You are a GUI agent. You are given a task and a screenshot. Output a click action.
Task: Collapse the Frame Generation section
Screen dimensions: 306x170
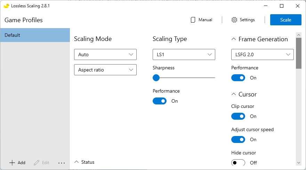234,39
